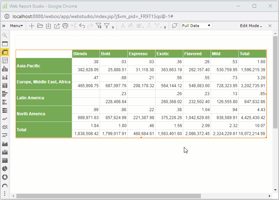Select the donut chart icon in sidebar
Image resolution: width=279 pixels, height=200 pixels.
(5, 177)
